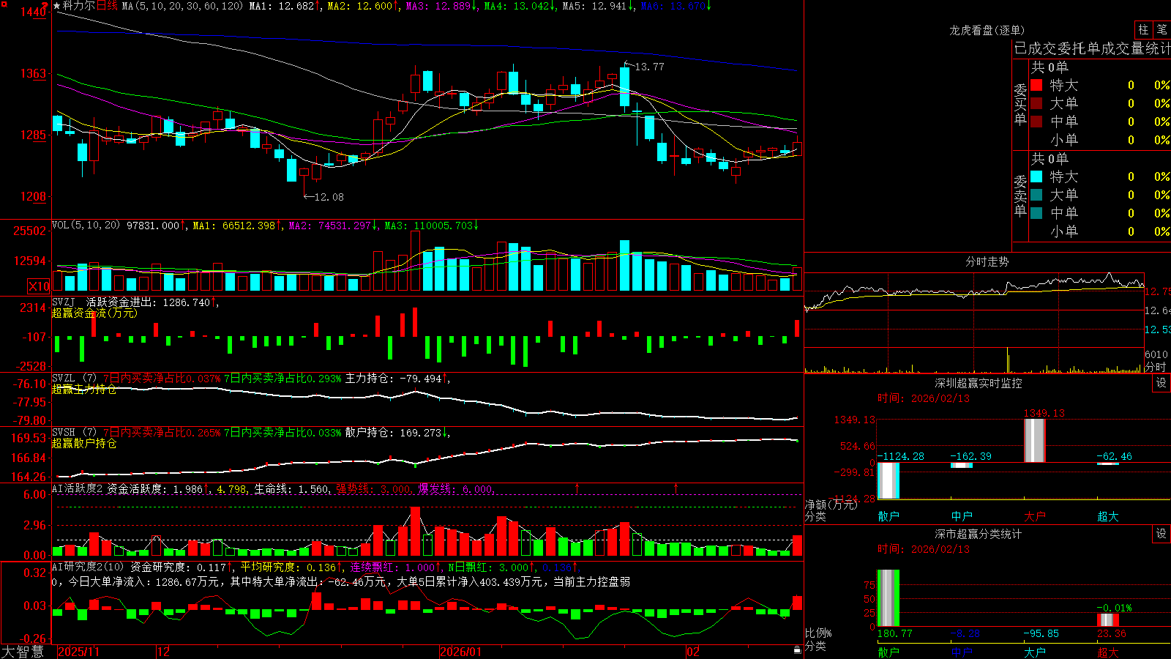This screenshot has width=1171, height=659.
Task: Click the dark red 大单 buy order swatch
Action: [x=1036, y=103]
